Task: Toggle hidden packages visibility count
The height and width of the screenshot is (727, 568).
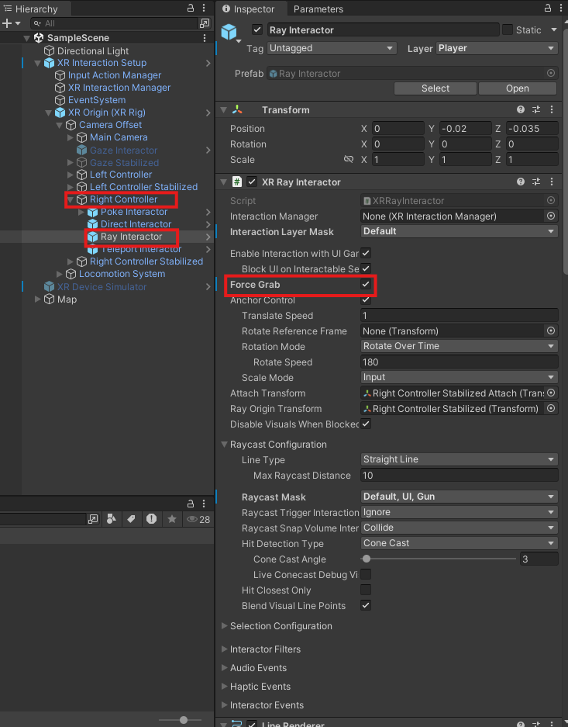Action: 198,519
